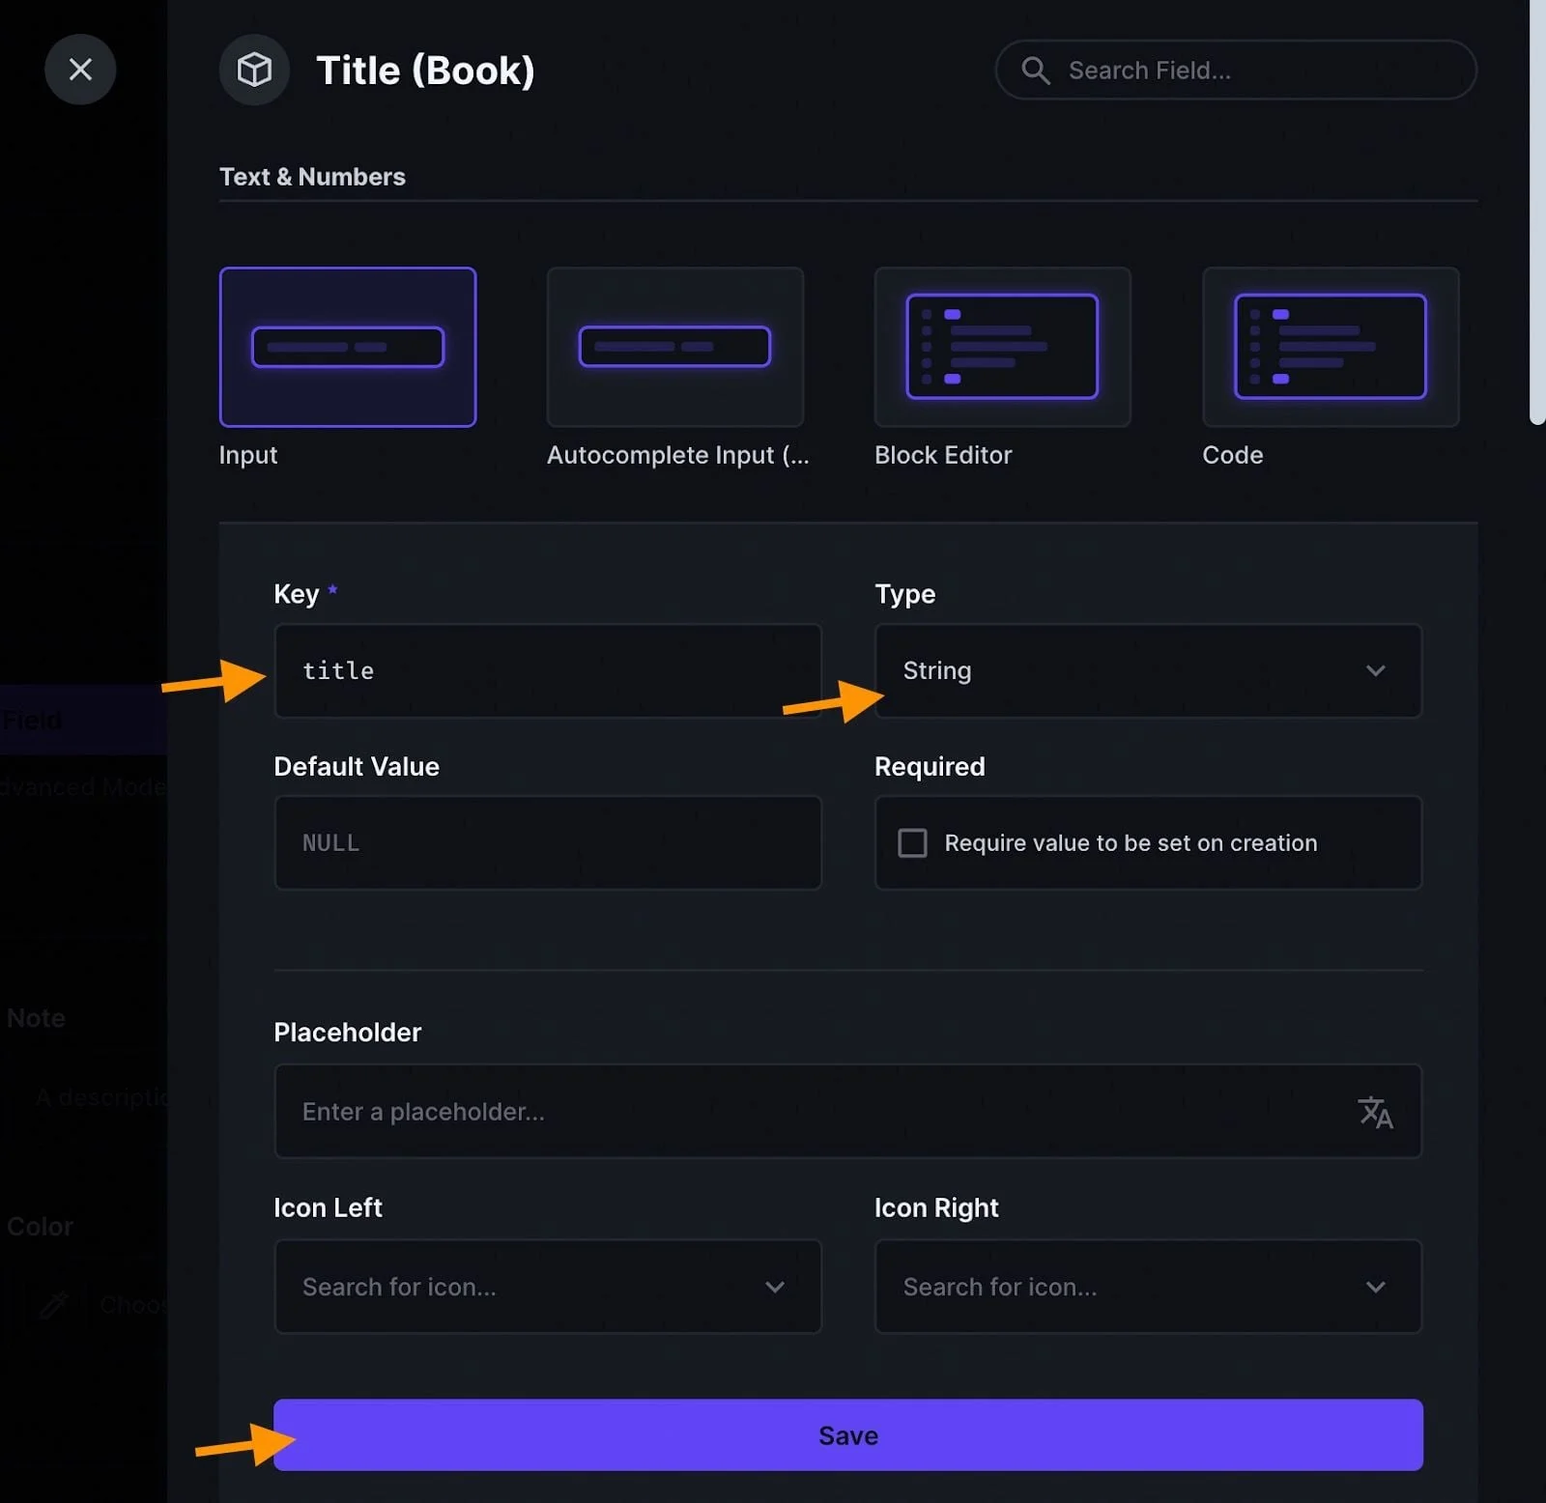Select the Input interface tile
Viewport: 1546px width, 1503px height.
[x=347, y=347]
